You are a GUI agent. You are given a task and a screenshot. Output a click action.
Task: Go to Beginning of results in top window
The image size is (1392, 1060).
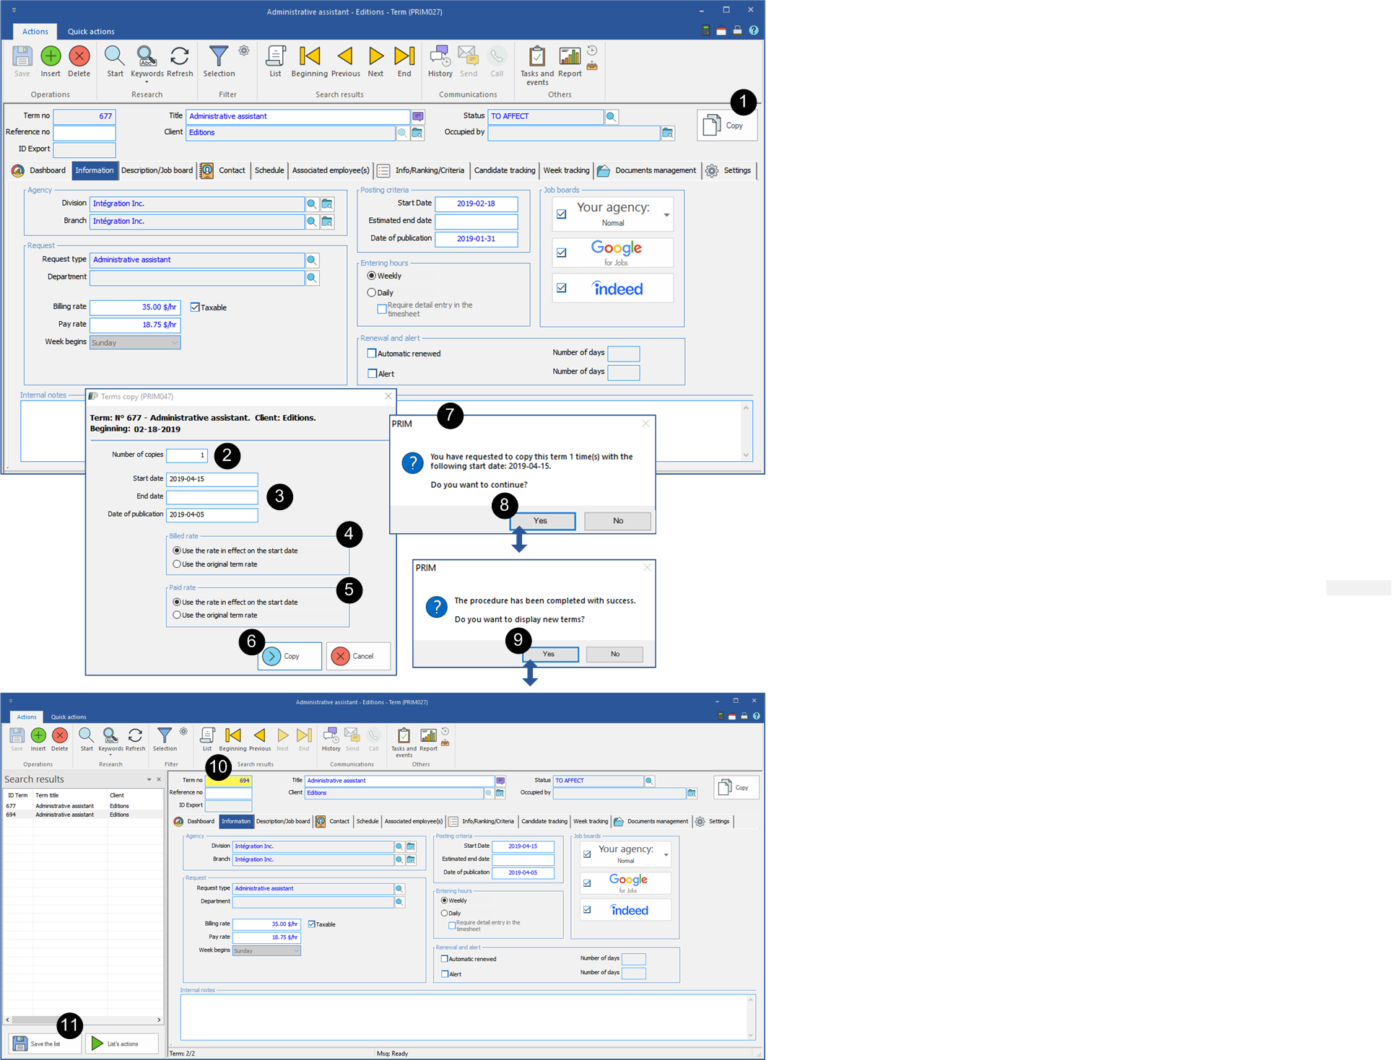tap(310, 56)
